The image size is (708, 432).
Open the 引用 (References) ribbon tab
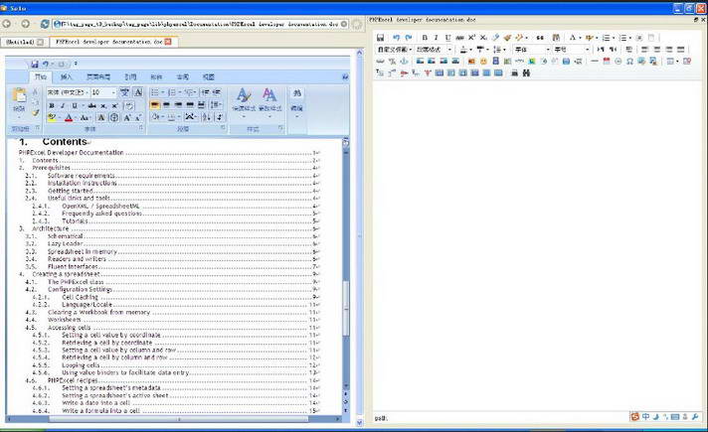coord(130,77)
